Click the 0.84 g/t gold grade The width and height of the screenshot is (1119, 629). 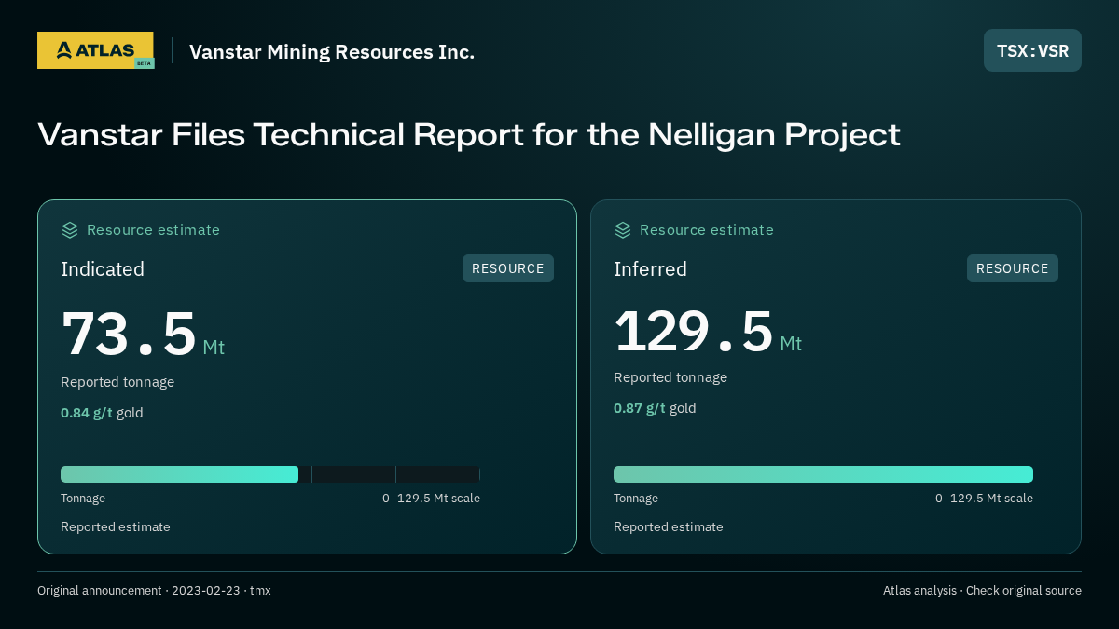tap(102, 413)
